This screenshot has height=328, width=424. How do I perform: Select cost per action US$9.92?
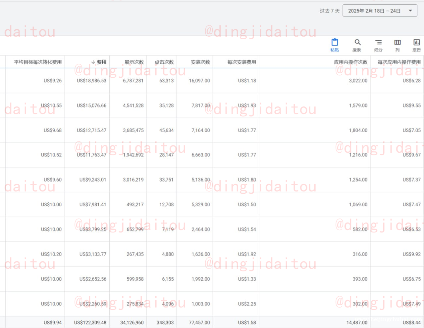coord(412,254)
